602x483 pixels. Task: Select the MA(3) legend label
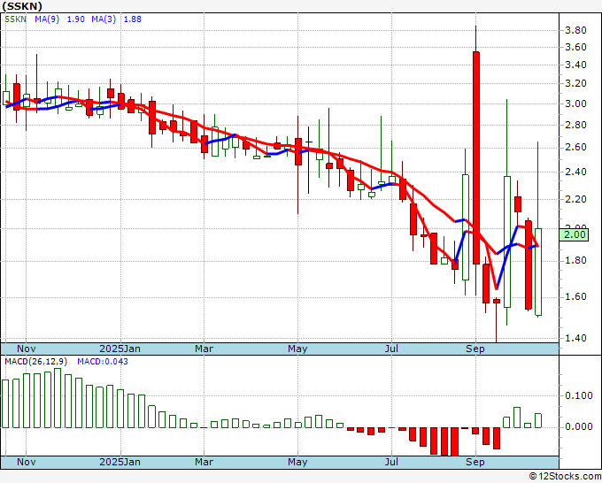(x=104, y=19)
